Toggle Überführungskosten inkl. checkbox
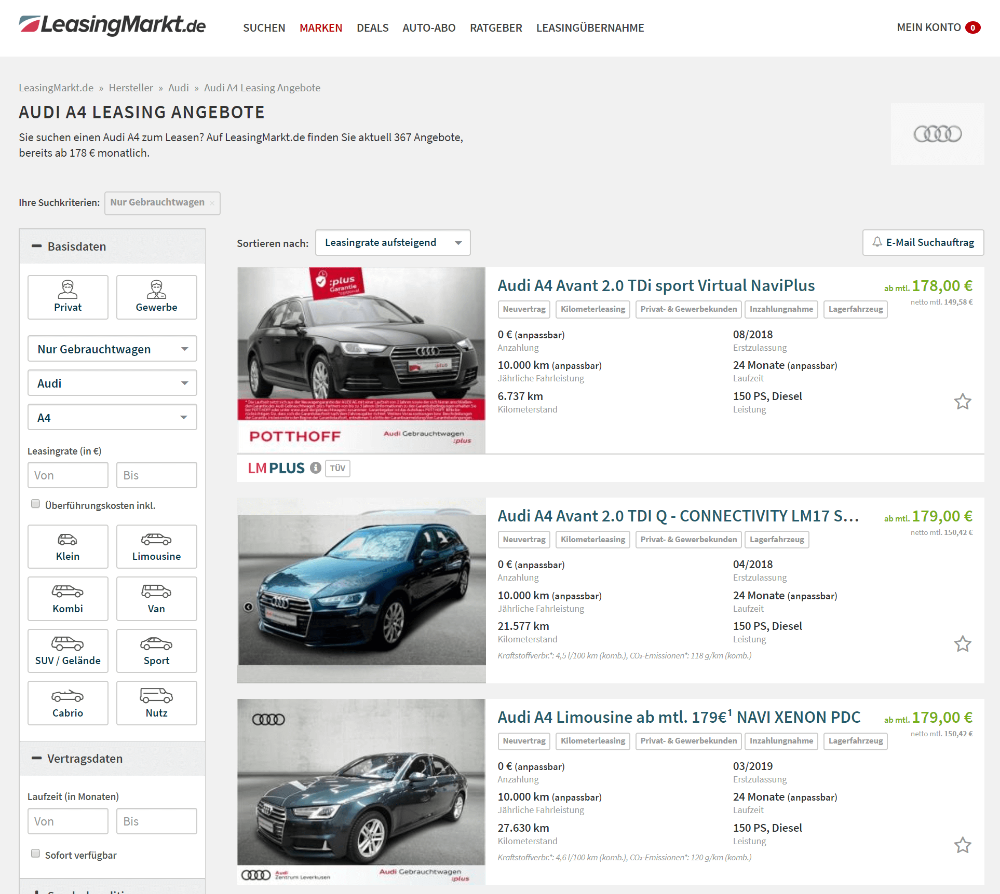Image resolution: width=1000 pixels, height=894 pixels. [x=35, y=504]
